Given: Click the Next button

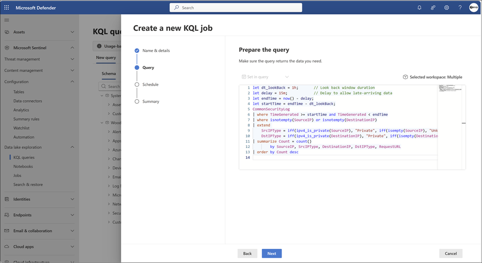Looking at the screenshot, I should [x=272, y=253].
